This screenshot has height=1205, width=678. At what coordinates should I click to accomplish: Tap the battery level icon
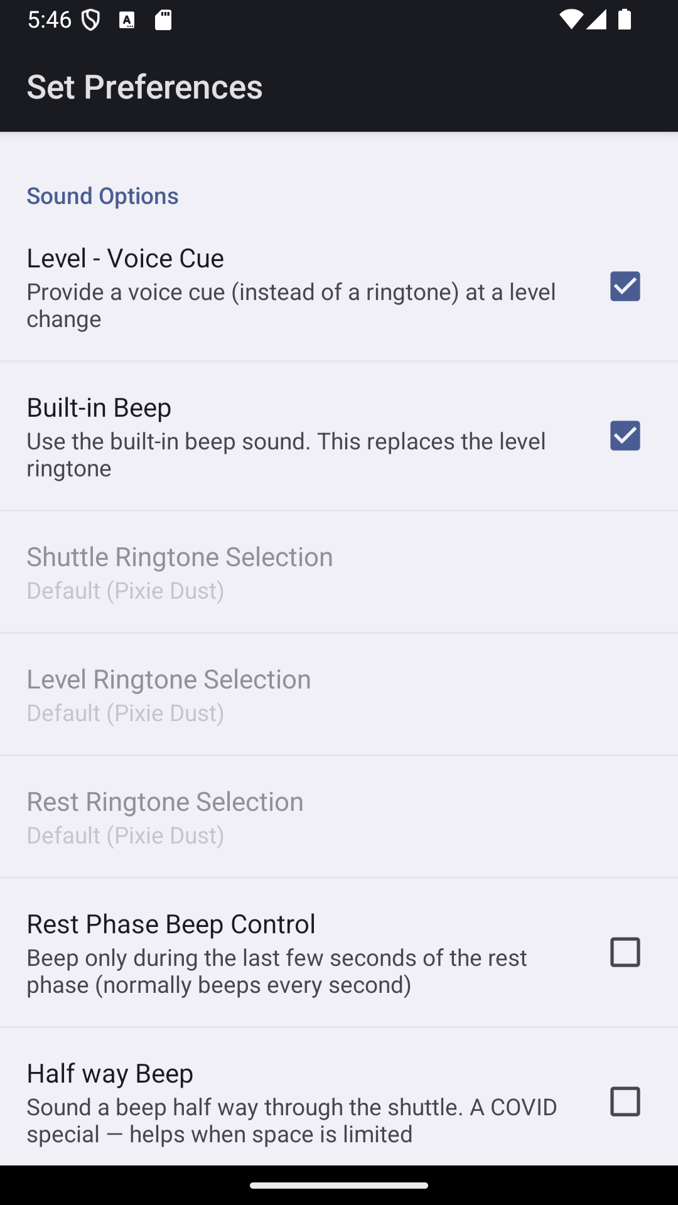click(x=625, y=21)
